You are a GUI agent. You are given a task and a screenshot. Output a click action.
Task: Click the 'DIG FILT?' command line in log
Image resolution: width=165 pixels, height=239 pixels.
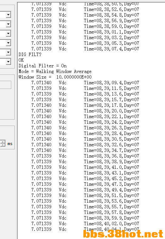click(30, 55)
